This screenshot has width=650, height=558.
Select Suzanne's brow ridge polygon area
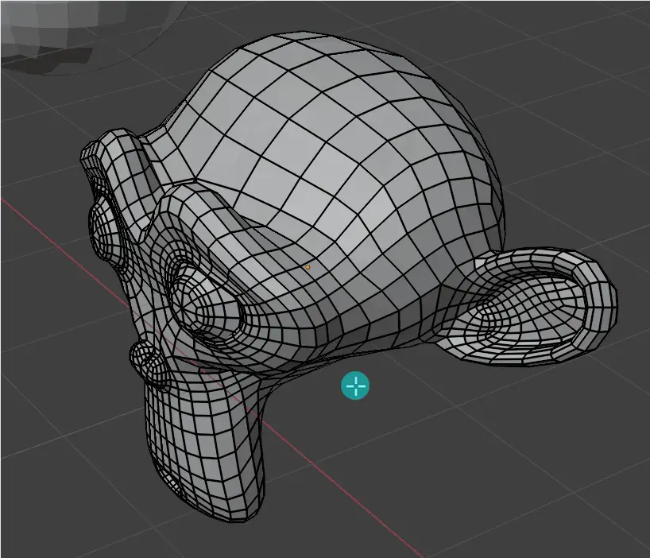click(222, 215)
